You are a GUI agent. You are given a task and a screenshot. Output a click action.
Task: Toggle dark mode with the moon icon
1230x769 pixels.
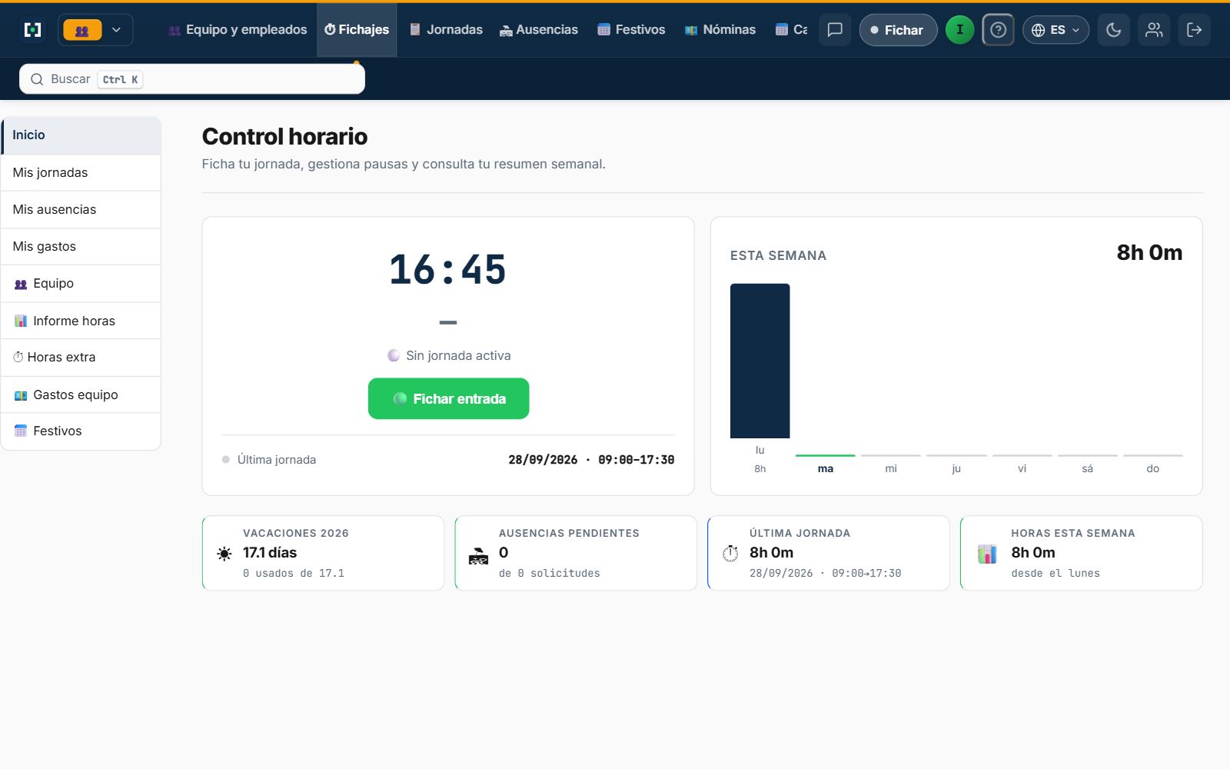click(1113, 30)
